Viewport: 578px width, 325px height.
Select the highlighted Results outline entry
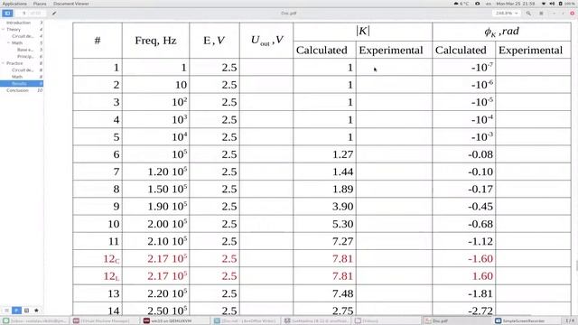[x=22, y=83]
